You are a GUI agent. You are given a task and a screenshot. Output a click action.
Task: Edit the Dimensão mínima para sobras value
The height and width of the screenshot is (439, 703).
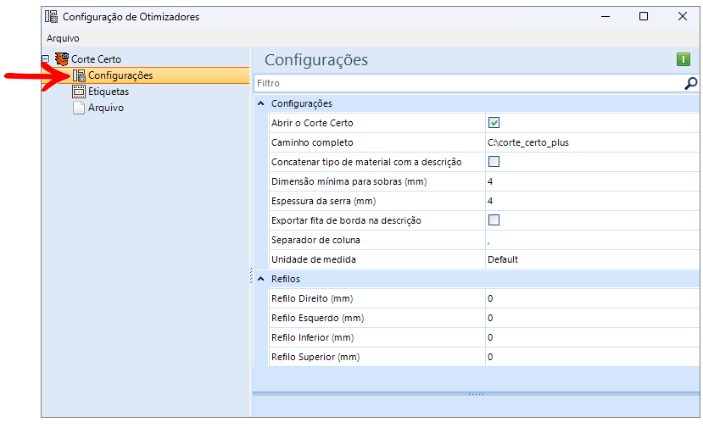592,181
